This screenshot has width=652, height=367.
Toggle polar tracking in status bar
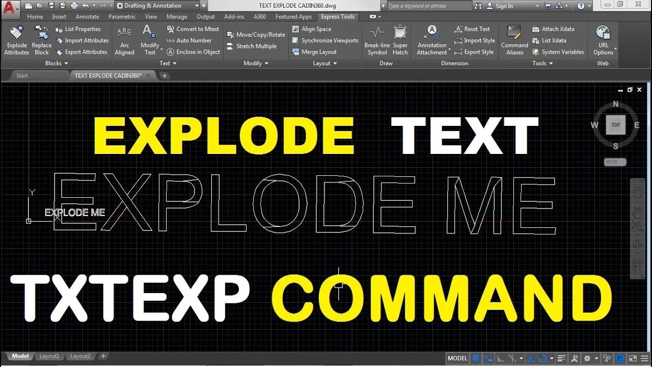pyautogui.click(x=513, y=358)
